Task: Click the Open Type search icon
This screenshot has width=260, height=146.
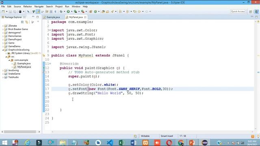Action: tap(103, 11)
